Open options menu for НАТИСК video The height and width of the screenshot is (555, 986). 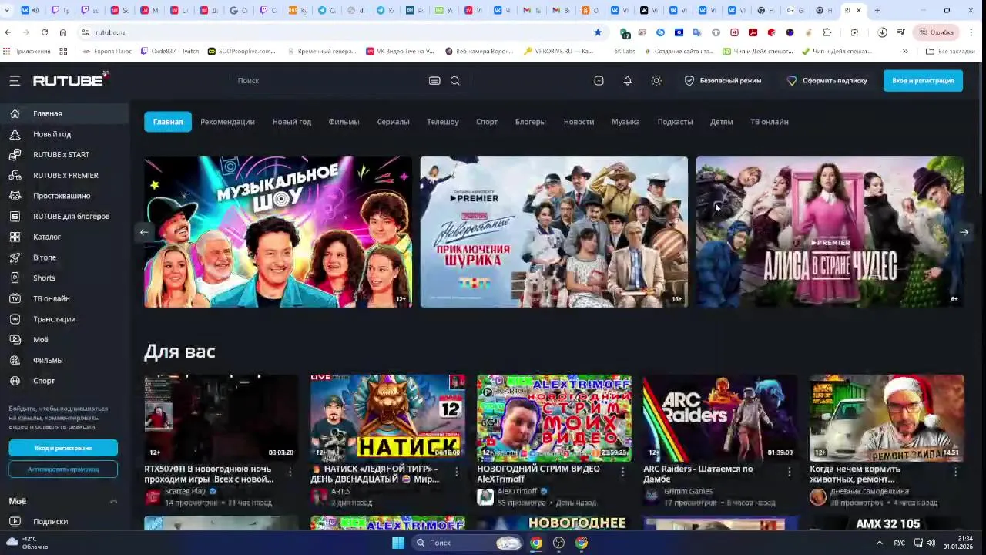456,471
